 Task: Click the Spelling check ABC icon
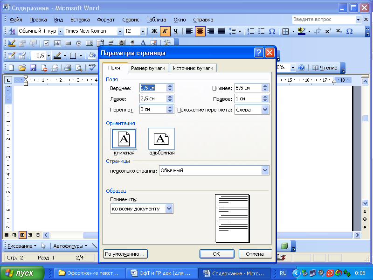92,67
